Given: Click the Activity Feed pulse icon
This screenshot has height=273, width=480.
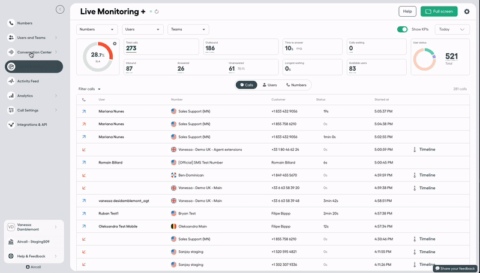Looking at the screenshot, I should (x=11, y=81).
